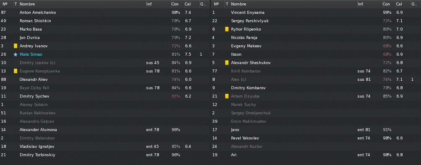Open Mate Simao player link
The height and width of the screenshot is (165, 421).
(31, 54)
